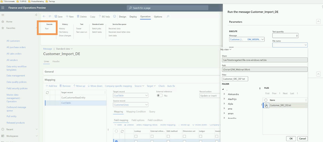Screen dimensions: 323x142
Task: Open Workspaces in the sidebar
Action: (12, 136)
